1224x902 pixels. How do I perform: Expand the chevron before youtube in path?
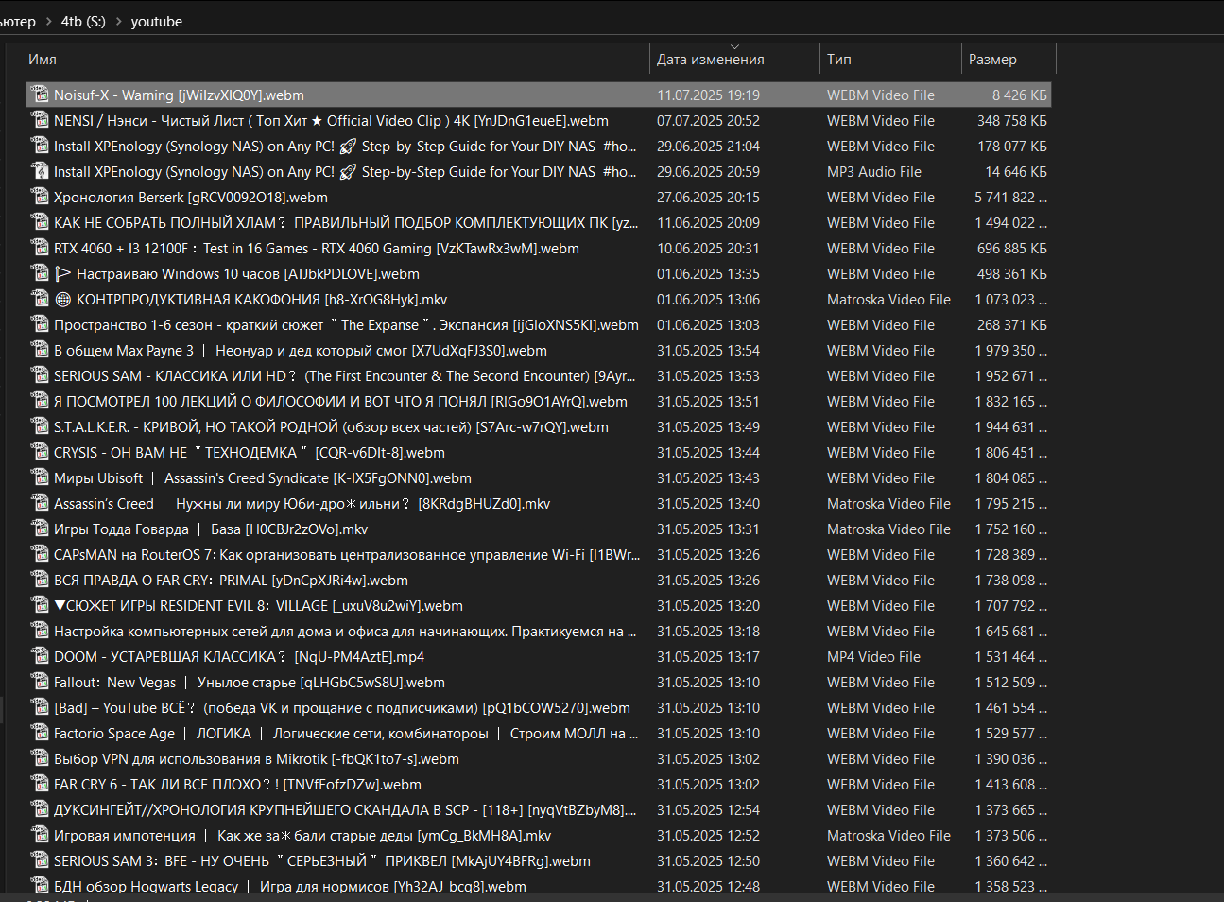(x=118, y=21)
